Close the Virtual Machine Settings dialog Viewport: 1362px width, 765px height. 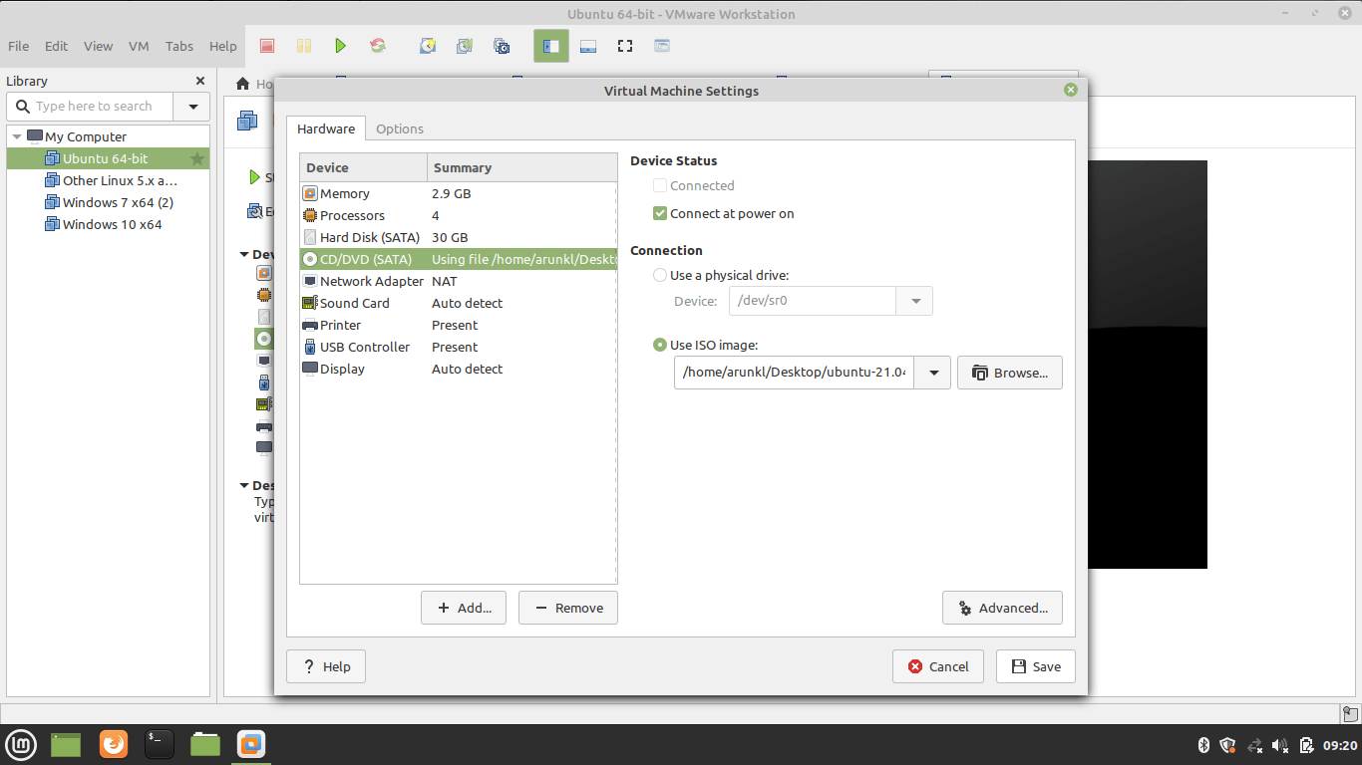1071,90
